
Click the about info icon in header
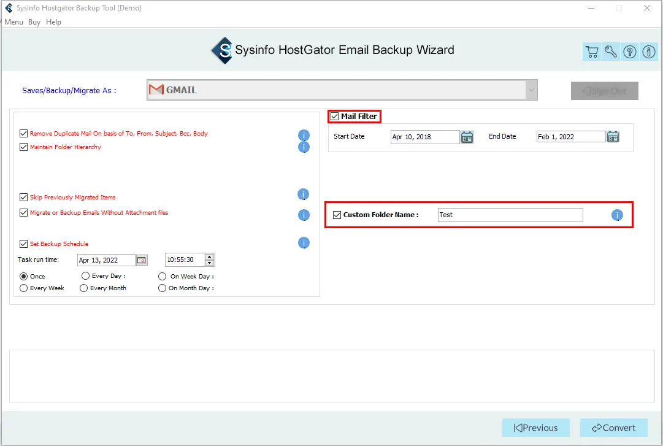tap(649, 52)
